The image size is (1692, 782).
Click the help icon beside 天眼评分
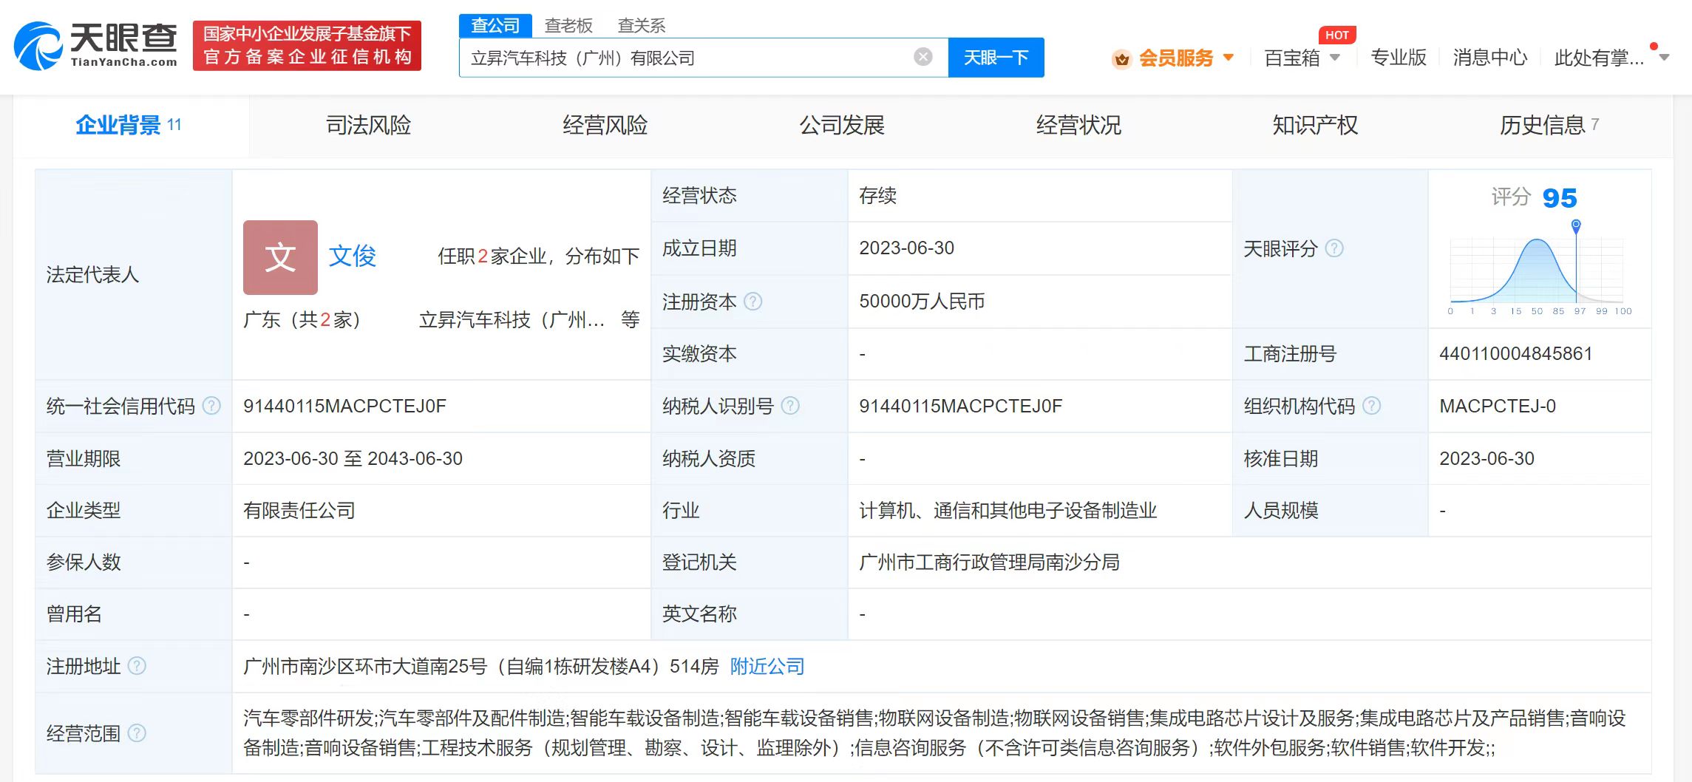[x=1334, y=248]
